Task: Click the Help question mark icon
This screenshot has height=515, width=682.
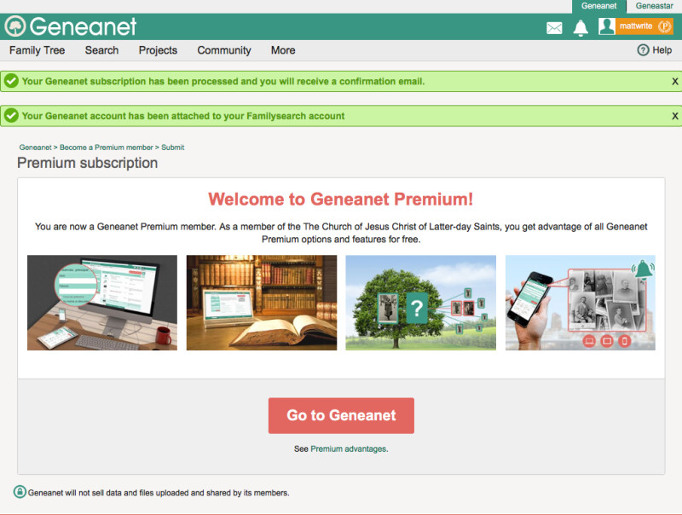Action: coord(643,50)
